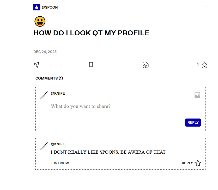Click the DEC 24, 2025 post date
Image resolution: width=218 pixels, height=190 pixels.
coord(45,52)
